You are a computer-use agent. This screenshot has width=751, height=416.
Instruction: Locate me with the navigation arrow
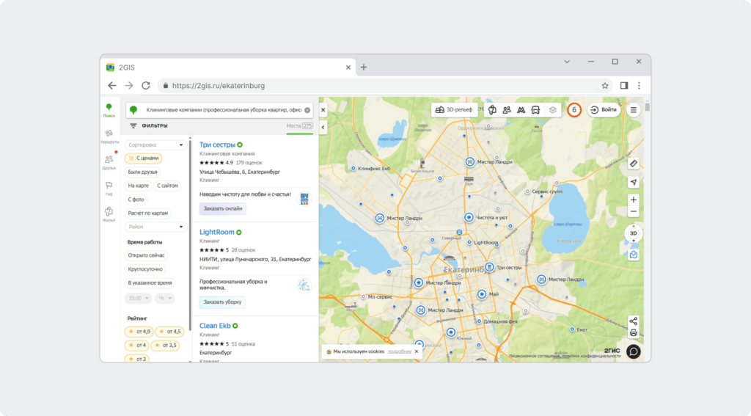coord(633,182)
